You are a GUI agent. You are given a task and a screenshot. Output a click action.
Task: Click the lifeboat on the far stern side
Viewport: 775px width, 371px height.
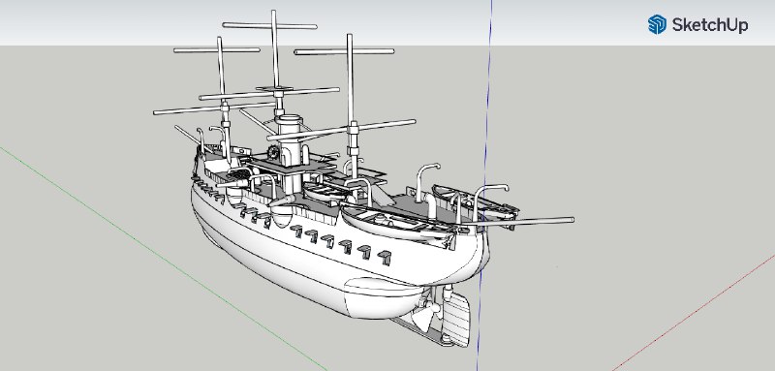(475, 202)
